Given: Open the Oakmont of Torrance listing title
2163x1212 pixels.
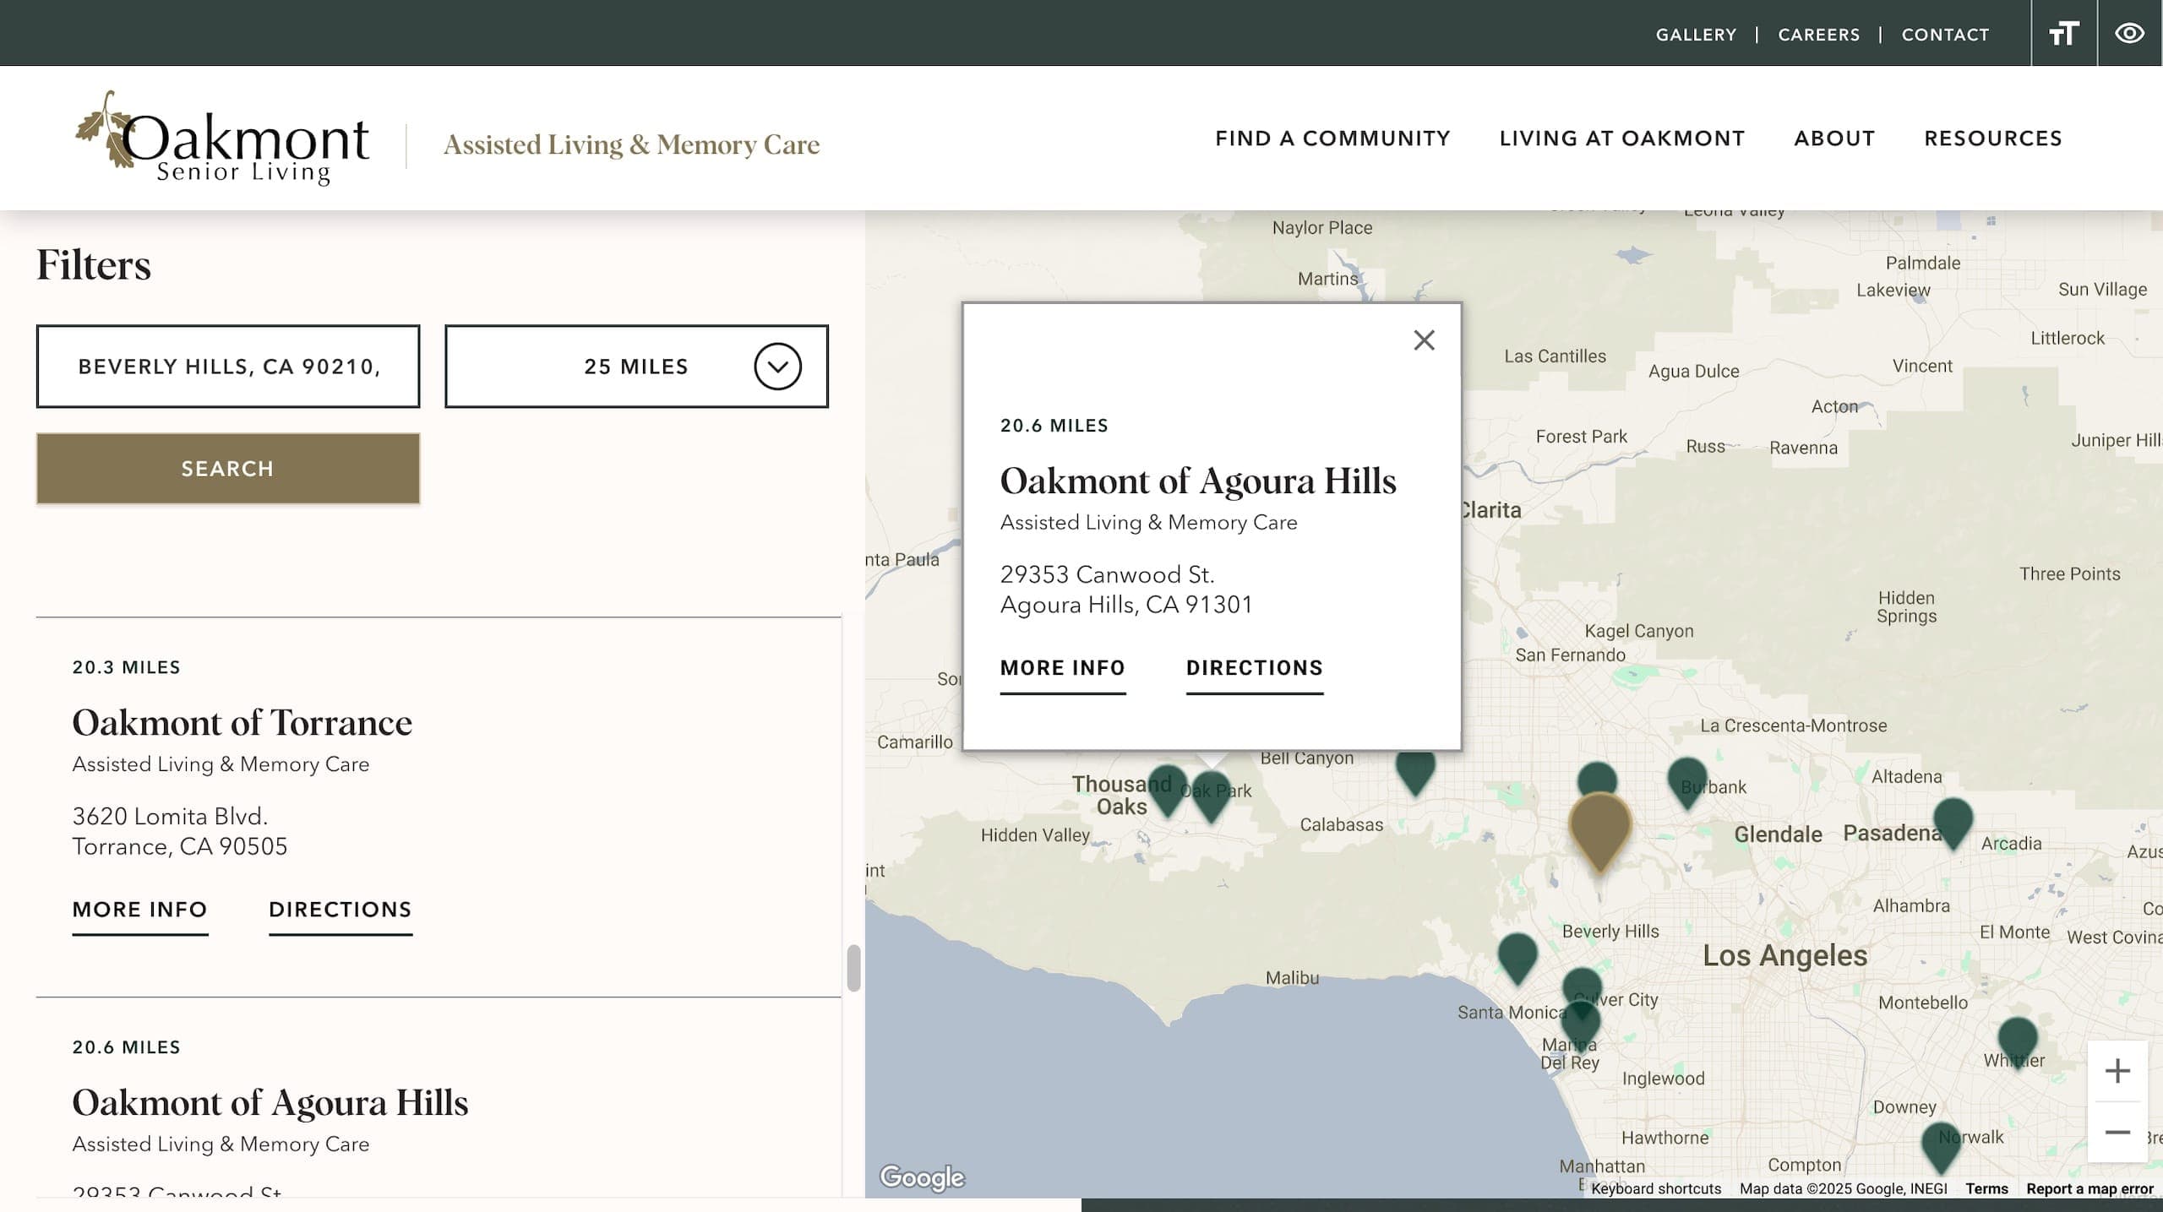Looking at the screenshot, I should (242, 723).
